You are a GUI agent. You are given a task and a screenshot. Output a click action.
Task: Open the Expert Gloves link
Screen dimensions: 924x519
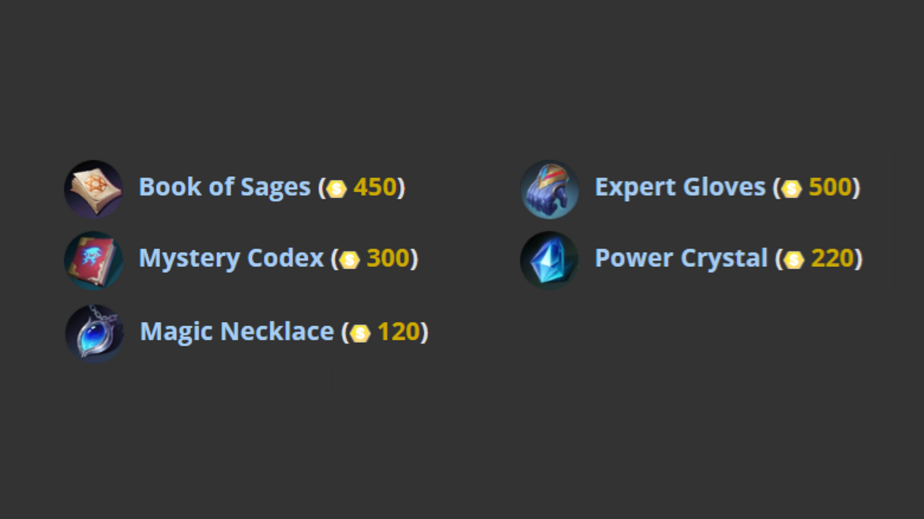click(x=680, y=188)
